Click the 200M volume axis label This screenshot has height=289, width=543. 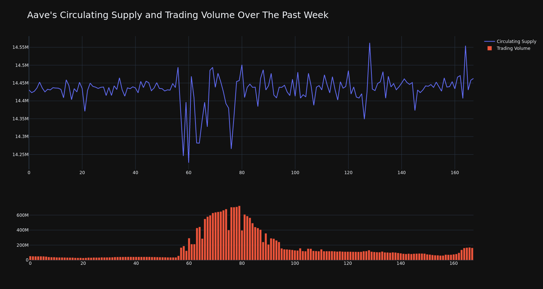[22, 245]
